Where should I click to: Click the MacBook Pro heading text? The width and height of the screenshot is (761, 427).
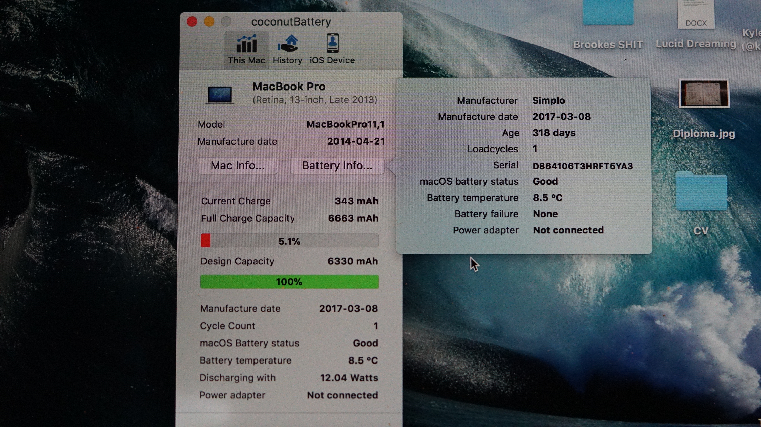[289, 87]
